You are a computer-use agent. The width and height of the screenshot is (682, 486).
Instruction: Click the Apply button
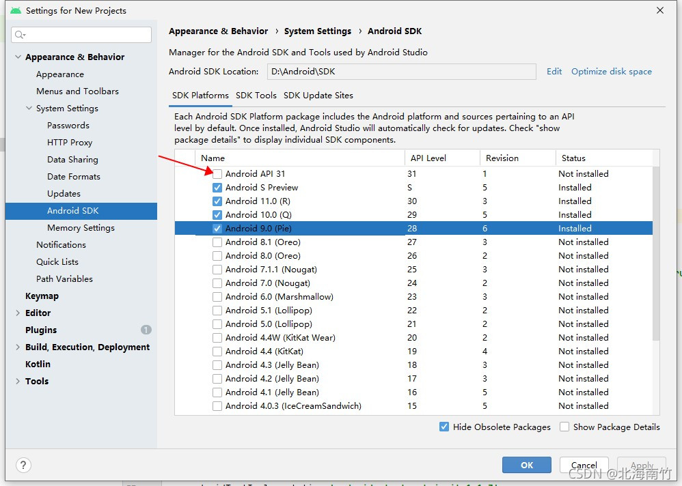(642, 465)
